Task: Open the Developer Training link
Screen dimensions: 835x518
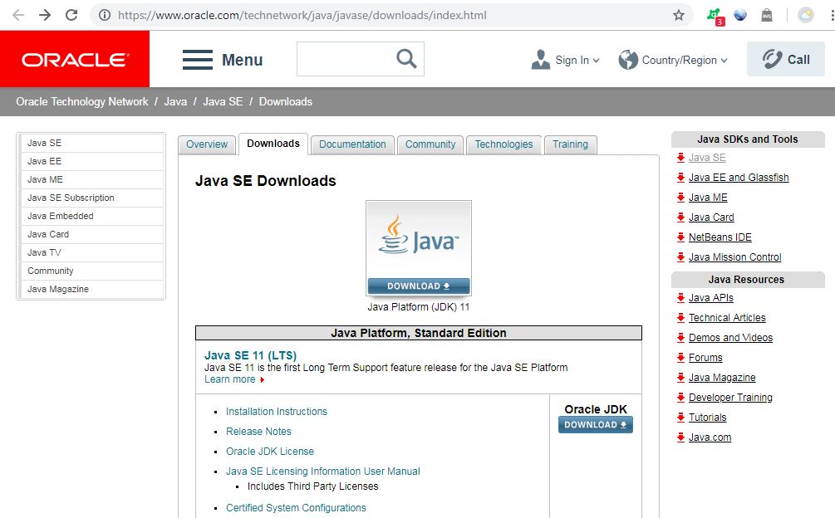Action: coord(730,398)
